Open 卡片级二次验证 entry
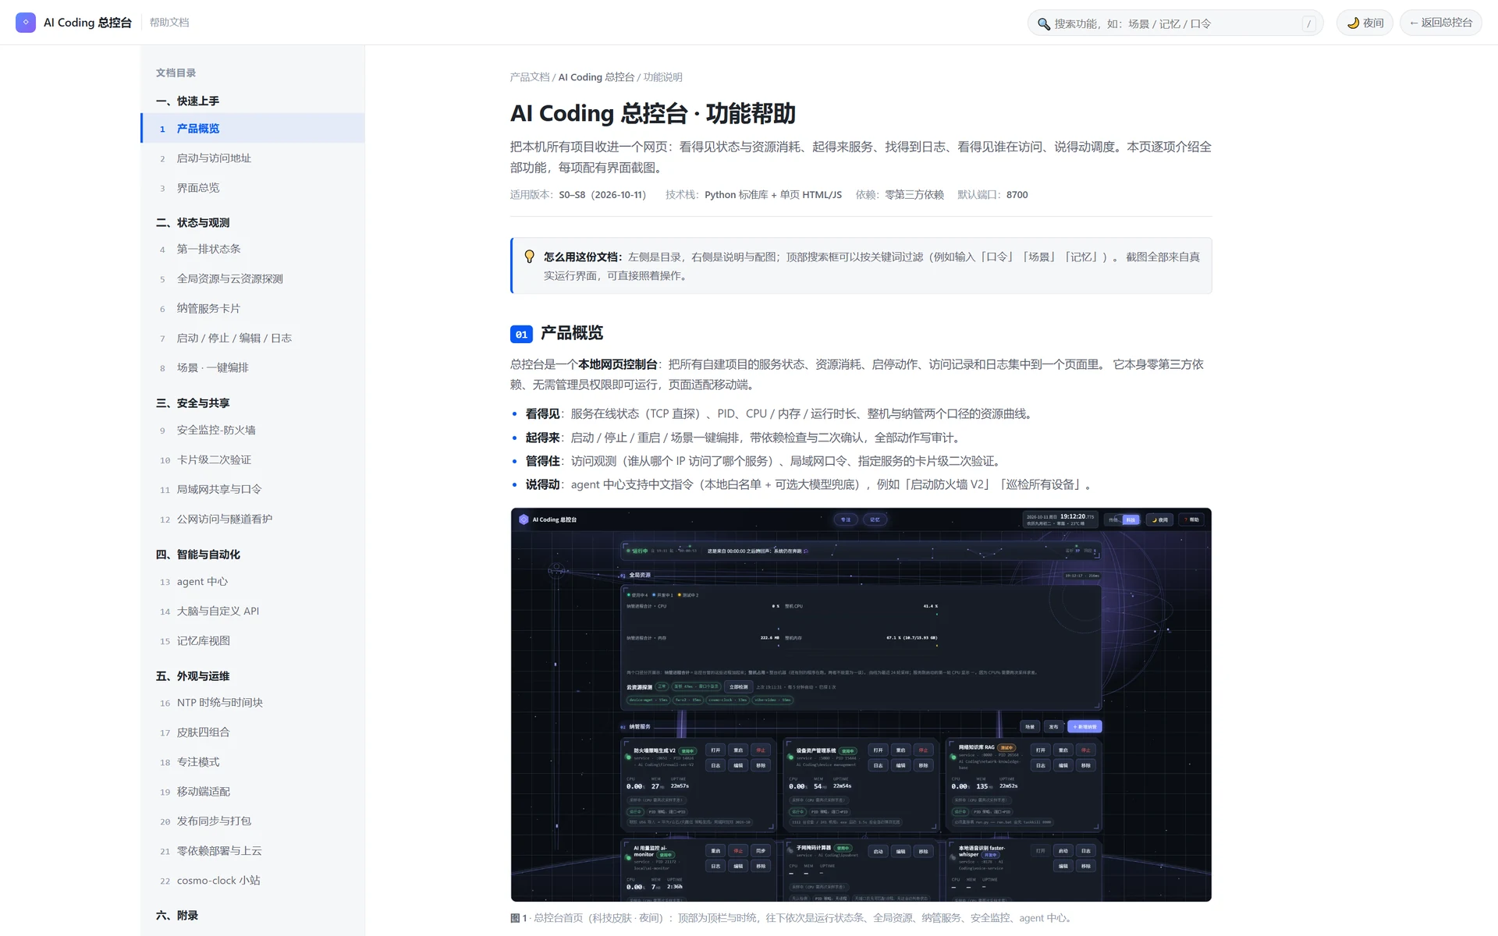1498x936 pixels. [253, 460]
